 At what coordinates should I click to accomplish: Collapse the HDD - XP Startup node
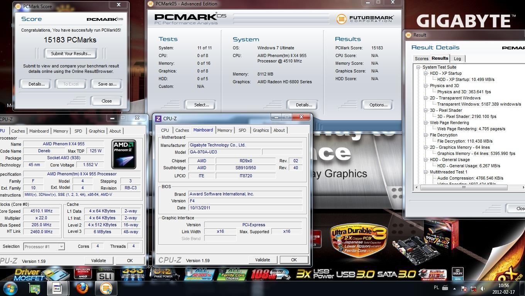(x=425, y=73)
